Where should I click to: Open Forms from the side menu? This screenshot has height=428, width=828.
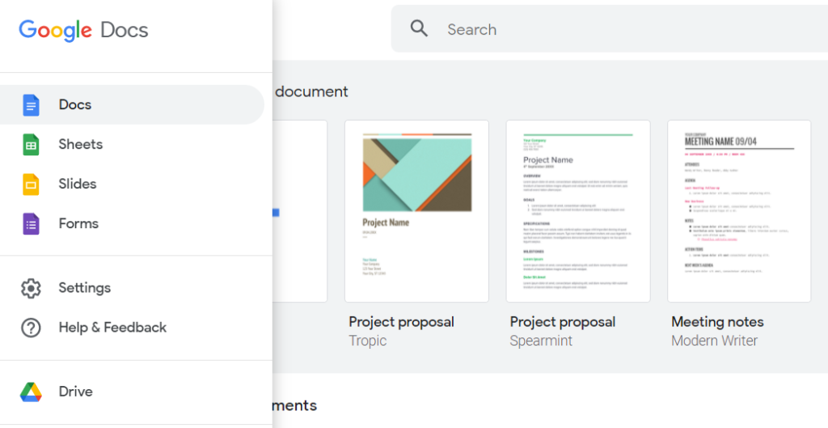[132, 223]
